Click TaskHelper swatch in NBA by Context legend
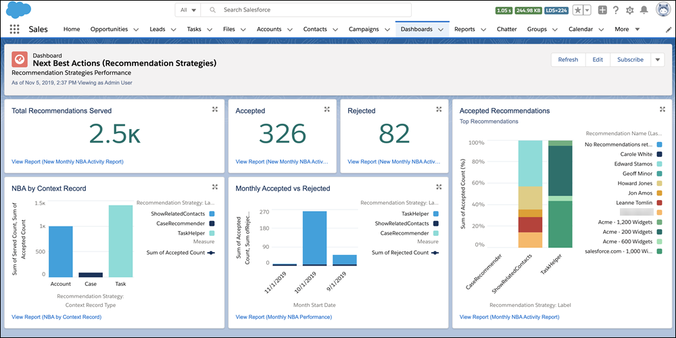Image resolution: width=676 pixels, height=338 pixels. 211,233
